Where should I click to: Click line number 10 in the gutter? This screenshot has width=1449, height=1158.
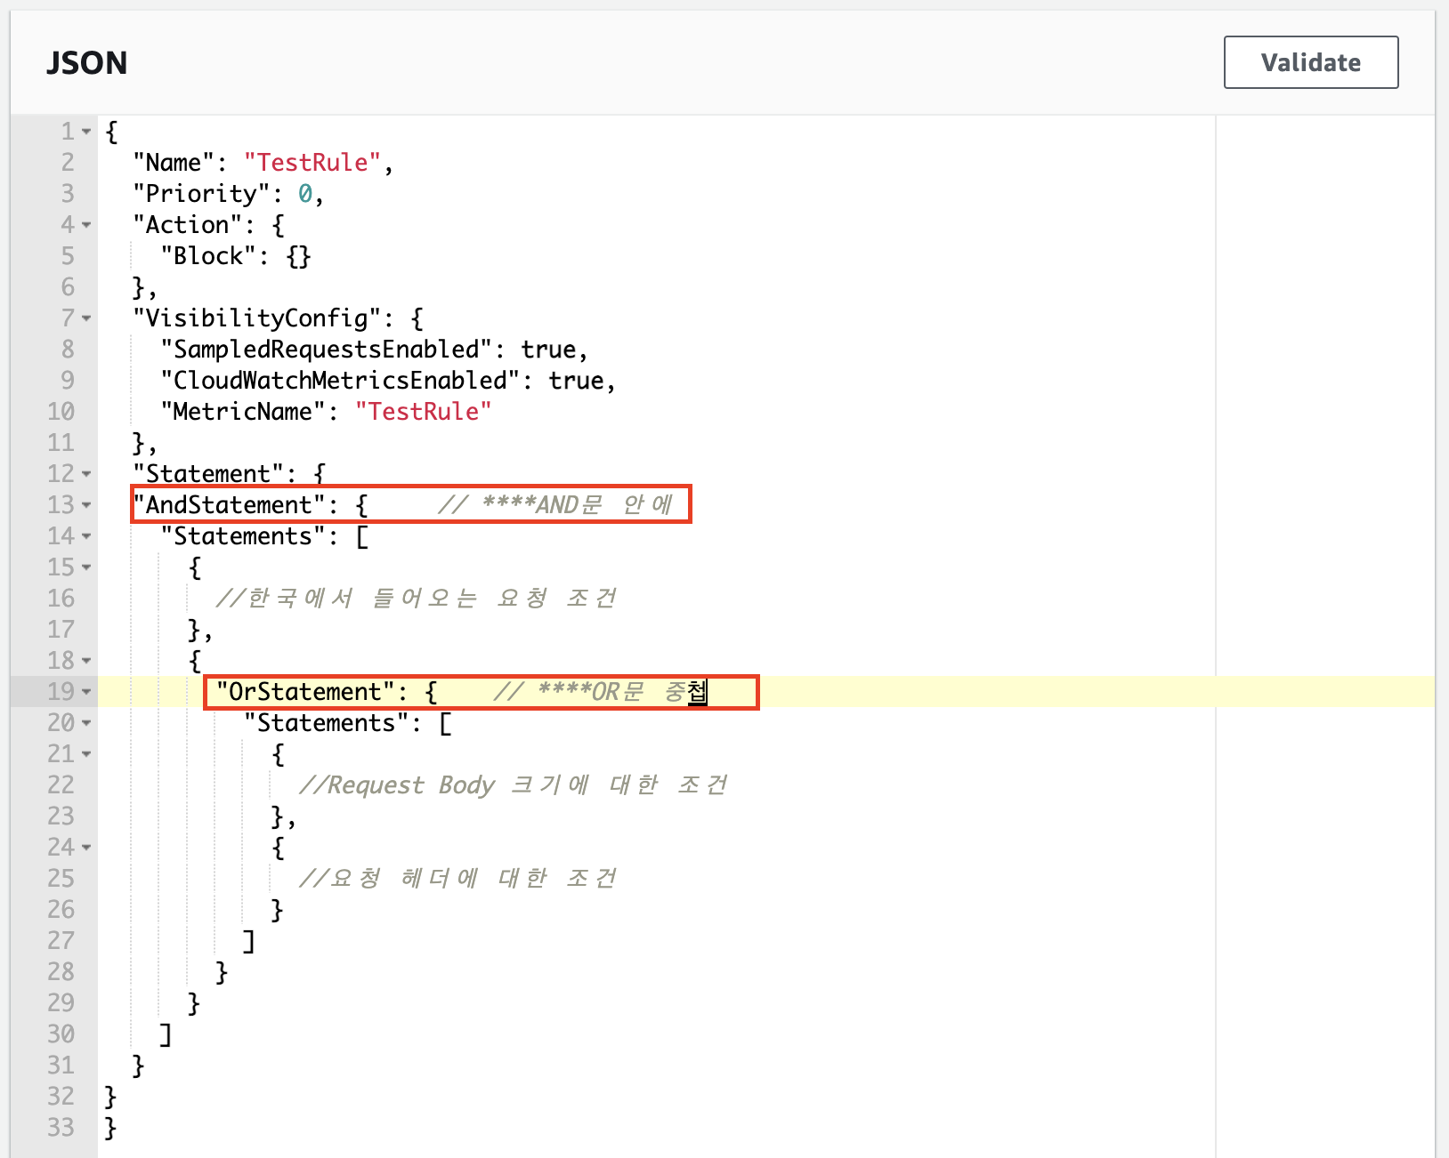pyautogui.click(x=61, y=412)
